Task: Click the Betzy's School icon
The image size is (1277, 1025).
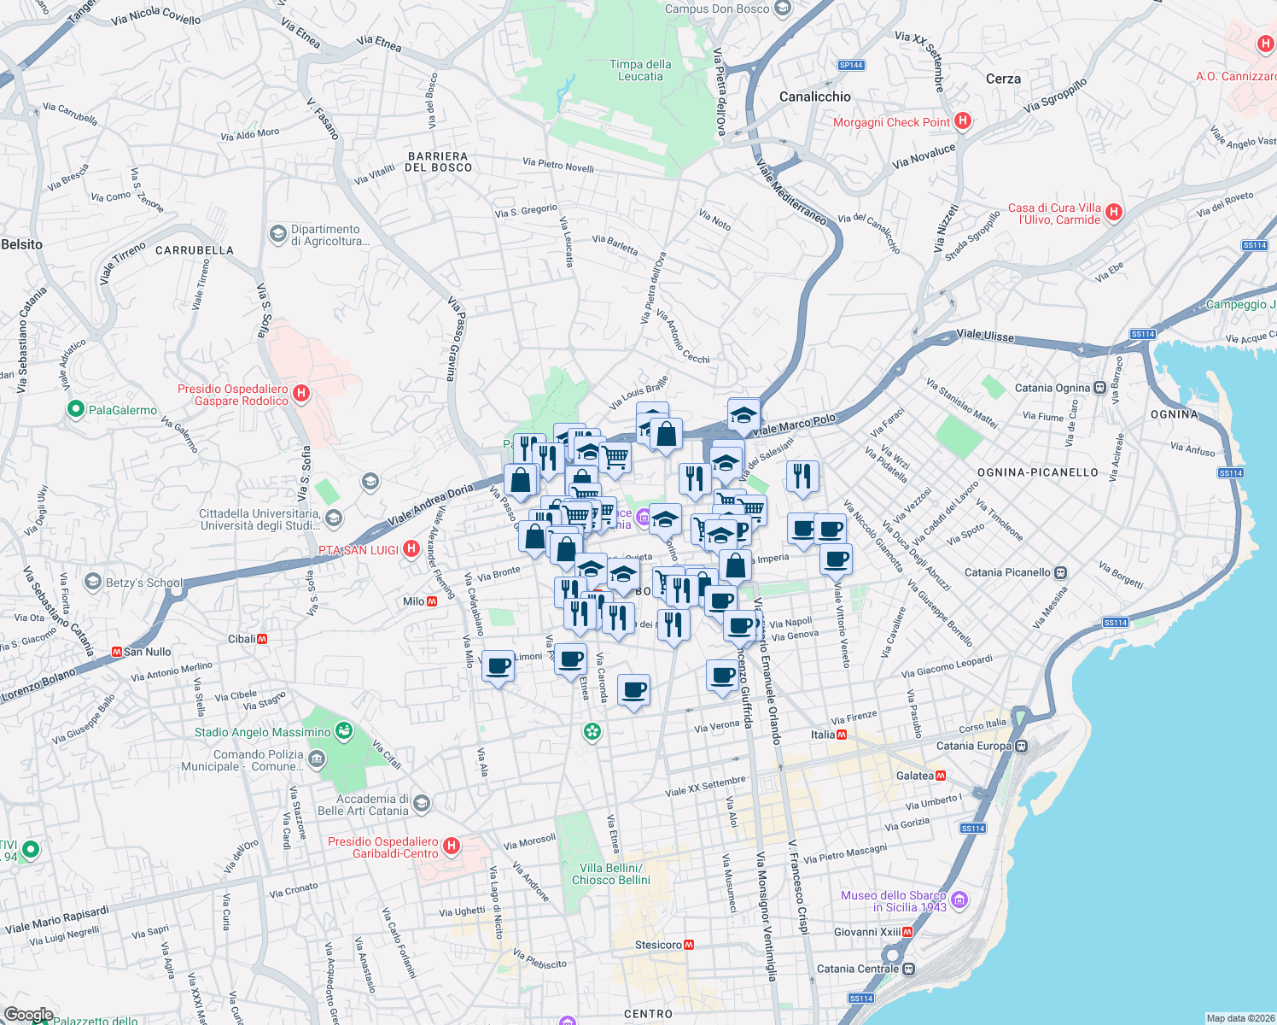Action: click(x=93, y=583)
